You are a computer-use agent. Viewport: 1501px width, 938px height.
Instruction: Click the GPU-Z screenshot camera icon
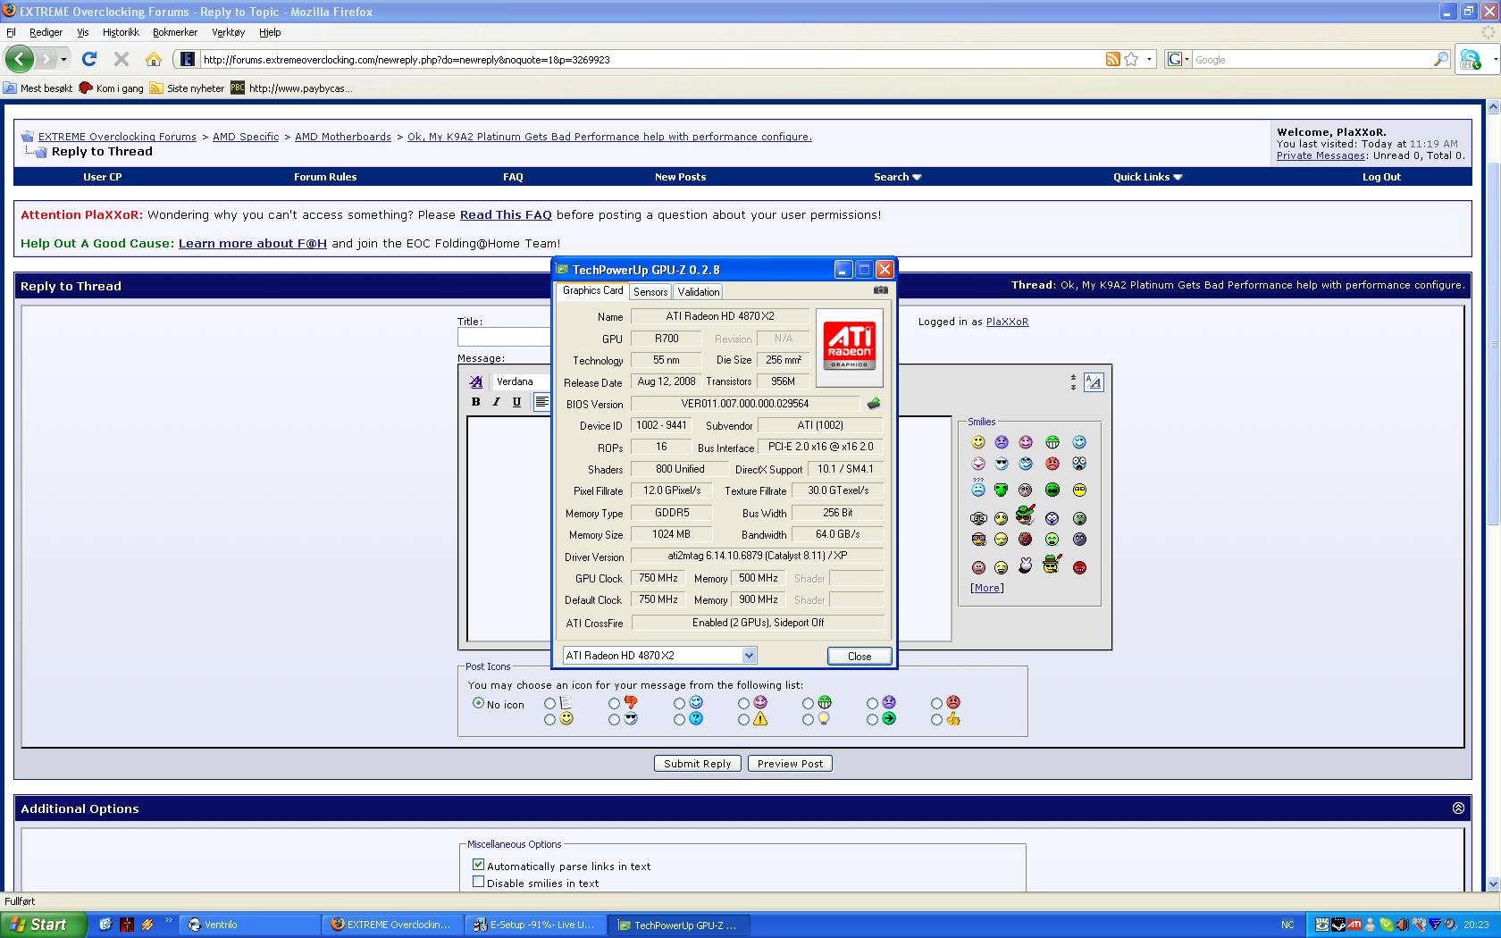coord(880,290)
